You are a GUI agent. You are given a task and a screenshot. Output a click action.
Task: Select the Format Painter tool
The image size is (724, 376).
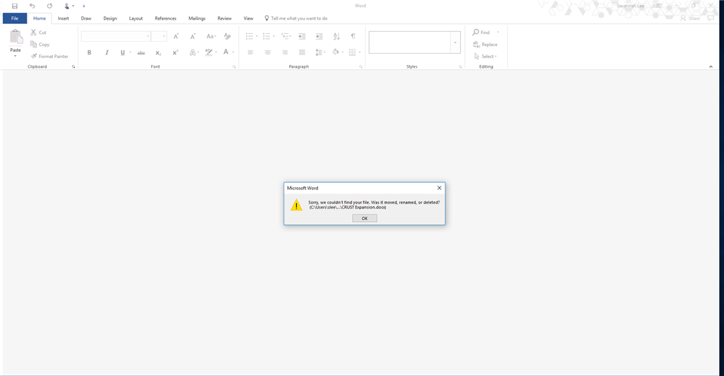[x=49, y=57]
